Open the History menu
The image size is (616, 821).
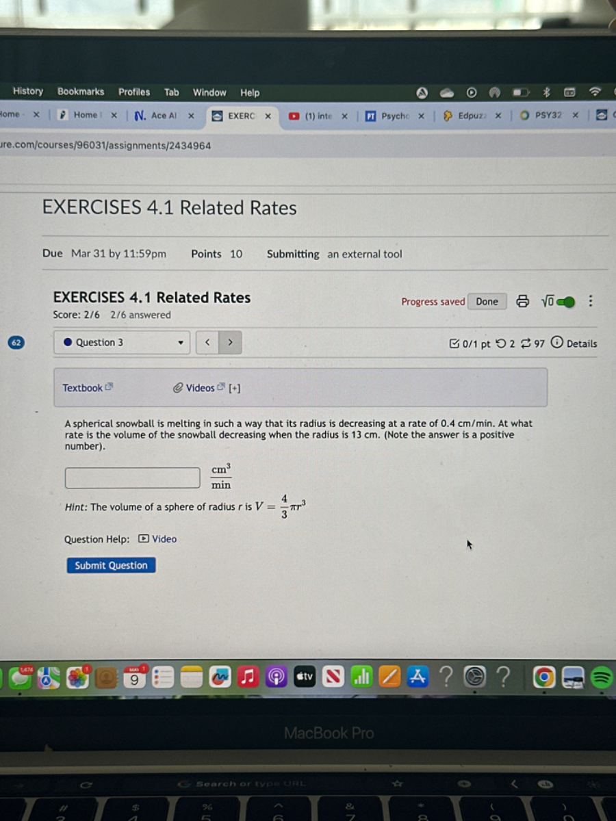tap(27, 92)
